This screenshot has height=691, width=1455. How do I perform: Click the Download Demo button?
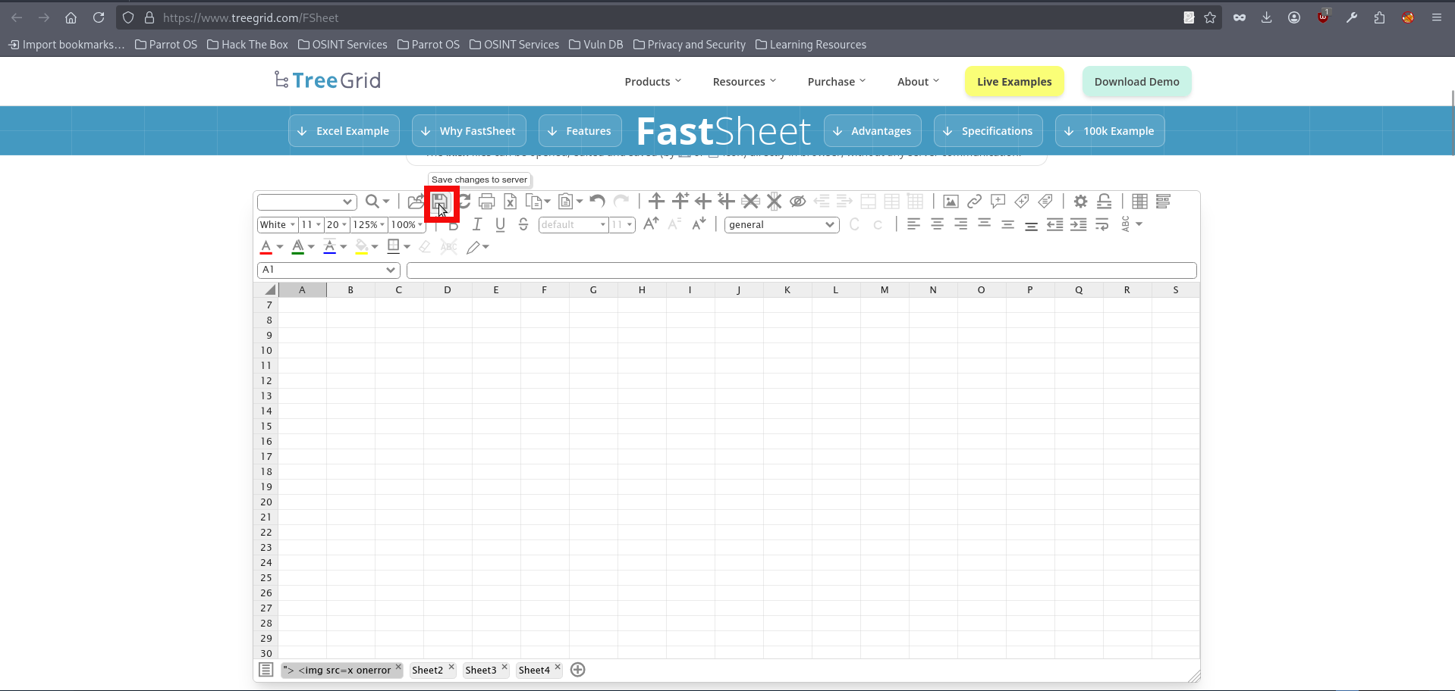click(1136, 81)
